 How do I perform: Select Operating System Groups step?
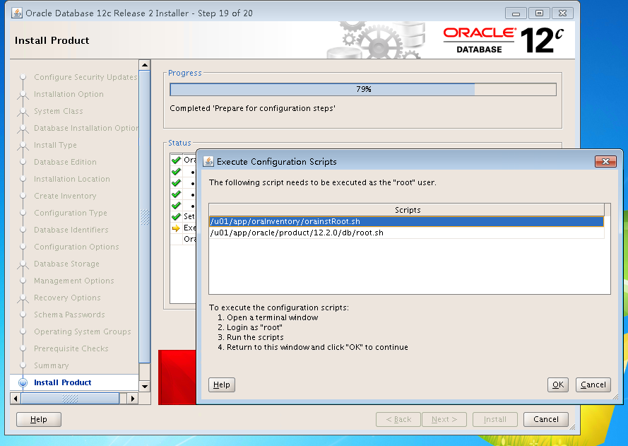pos(83,331)
